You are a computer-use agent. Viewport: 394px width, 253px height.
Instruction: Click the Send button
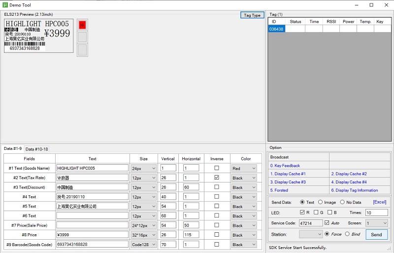tap(376, 235)
